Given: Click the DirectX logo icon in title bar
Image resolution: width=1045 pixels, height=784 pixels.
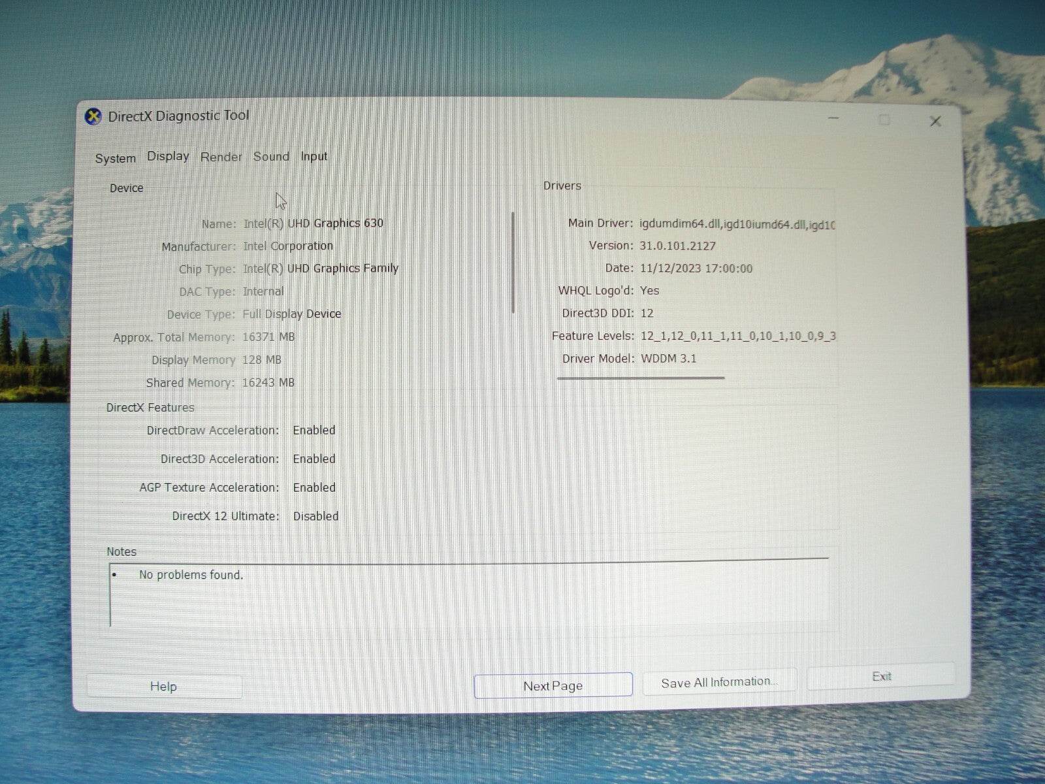Looking at the screenshot, I should 93,117.
